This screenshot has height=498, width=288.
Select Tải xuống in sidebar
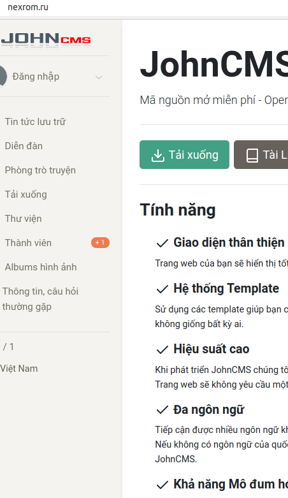pyautogui.click(x=25, y=194)
